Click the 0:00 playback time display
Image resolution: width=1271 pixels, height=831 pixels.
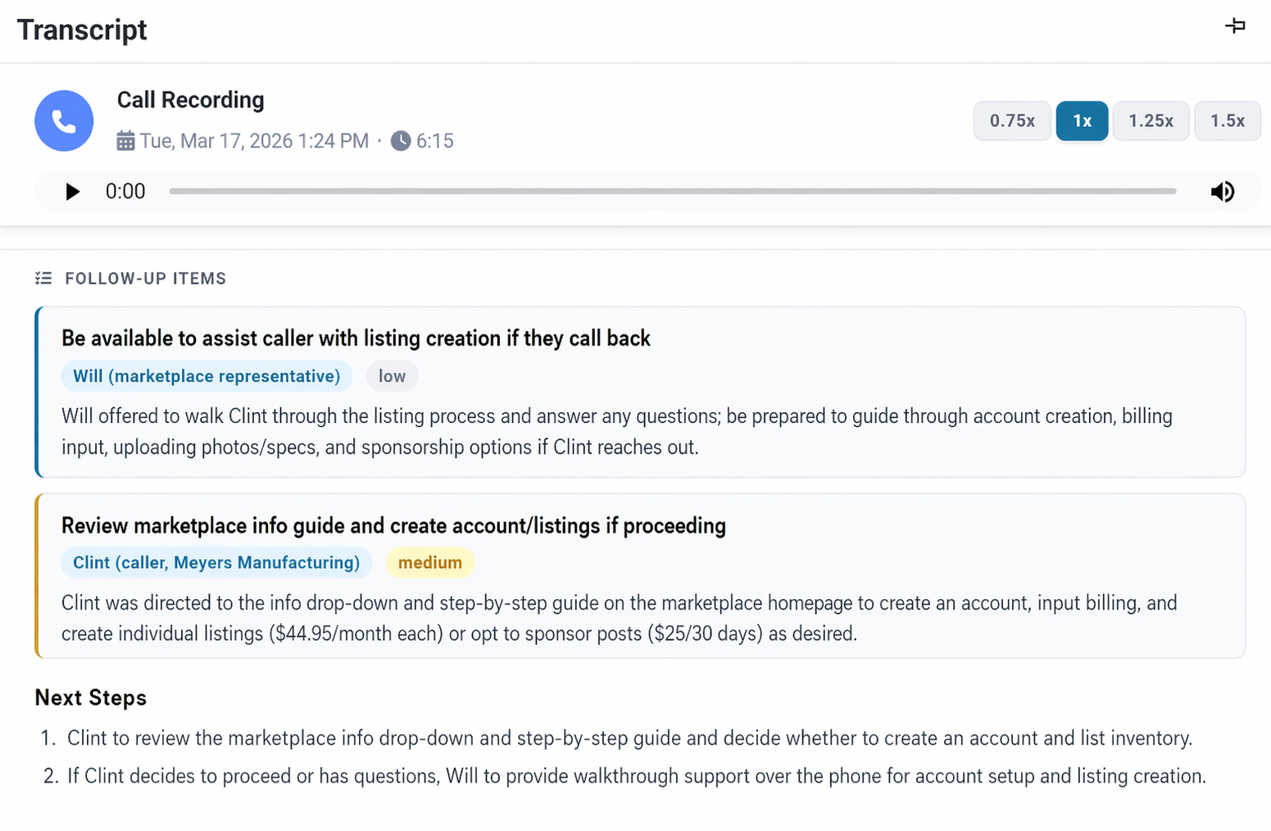125,192
